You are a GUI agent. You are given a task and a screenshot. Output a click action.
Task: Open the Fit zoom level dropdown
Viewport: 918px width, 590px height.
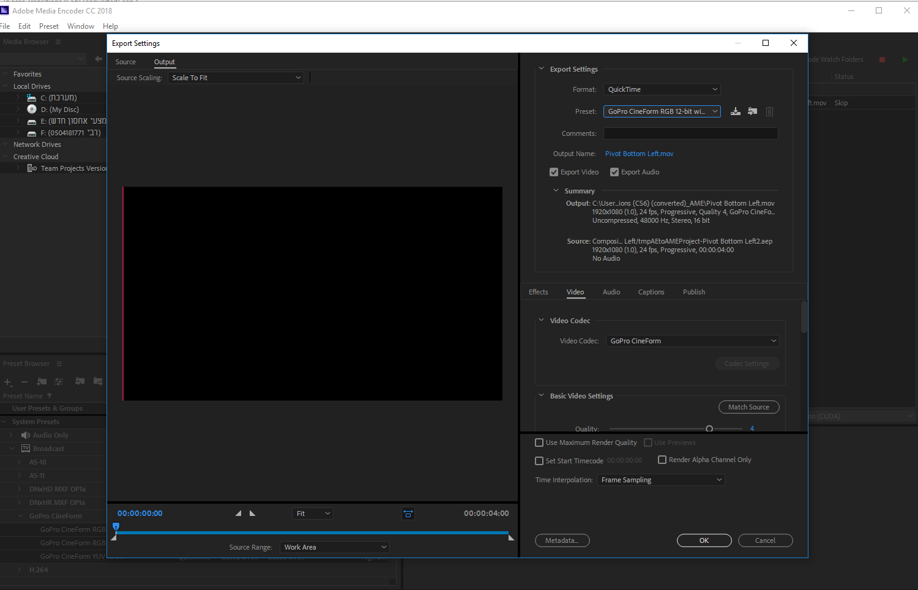pyautogui.click(x=313, y=513)
